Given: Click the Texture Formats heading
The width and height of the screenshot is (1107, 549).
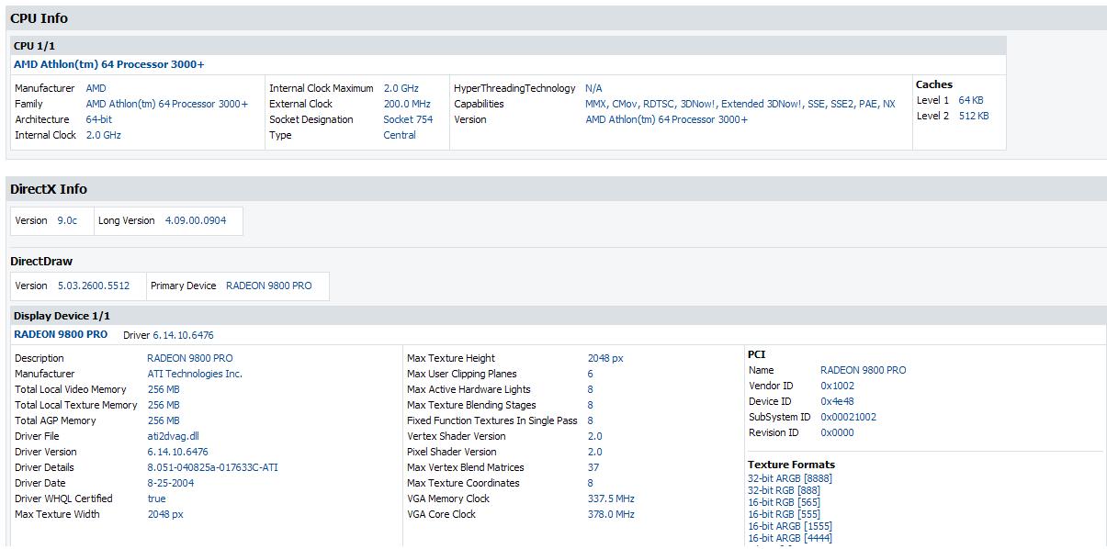Looking at the screenshot, I should tap(791, 465).
